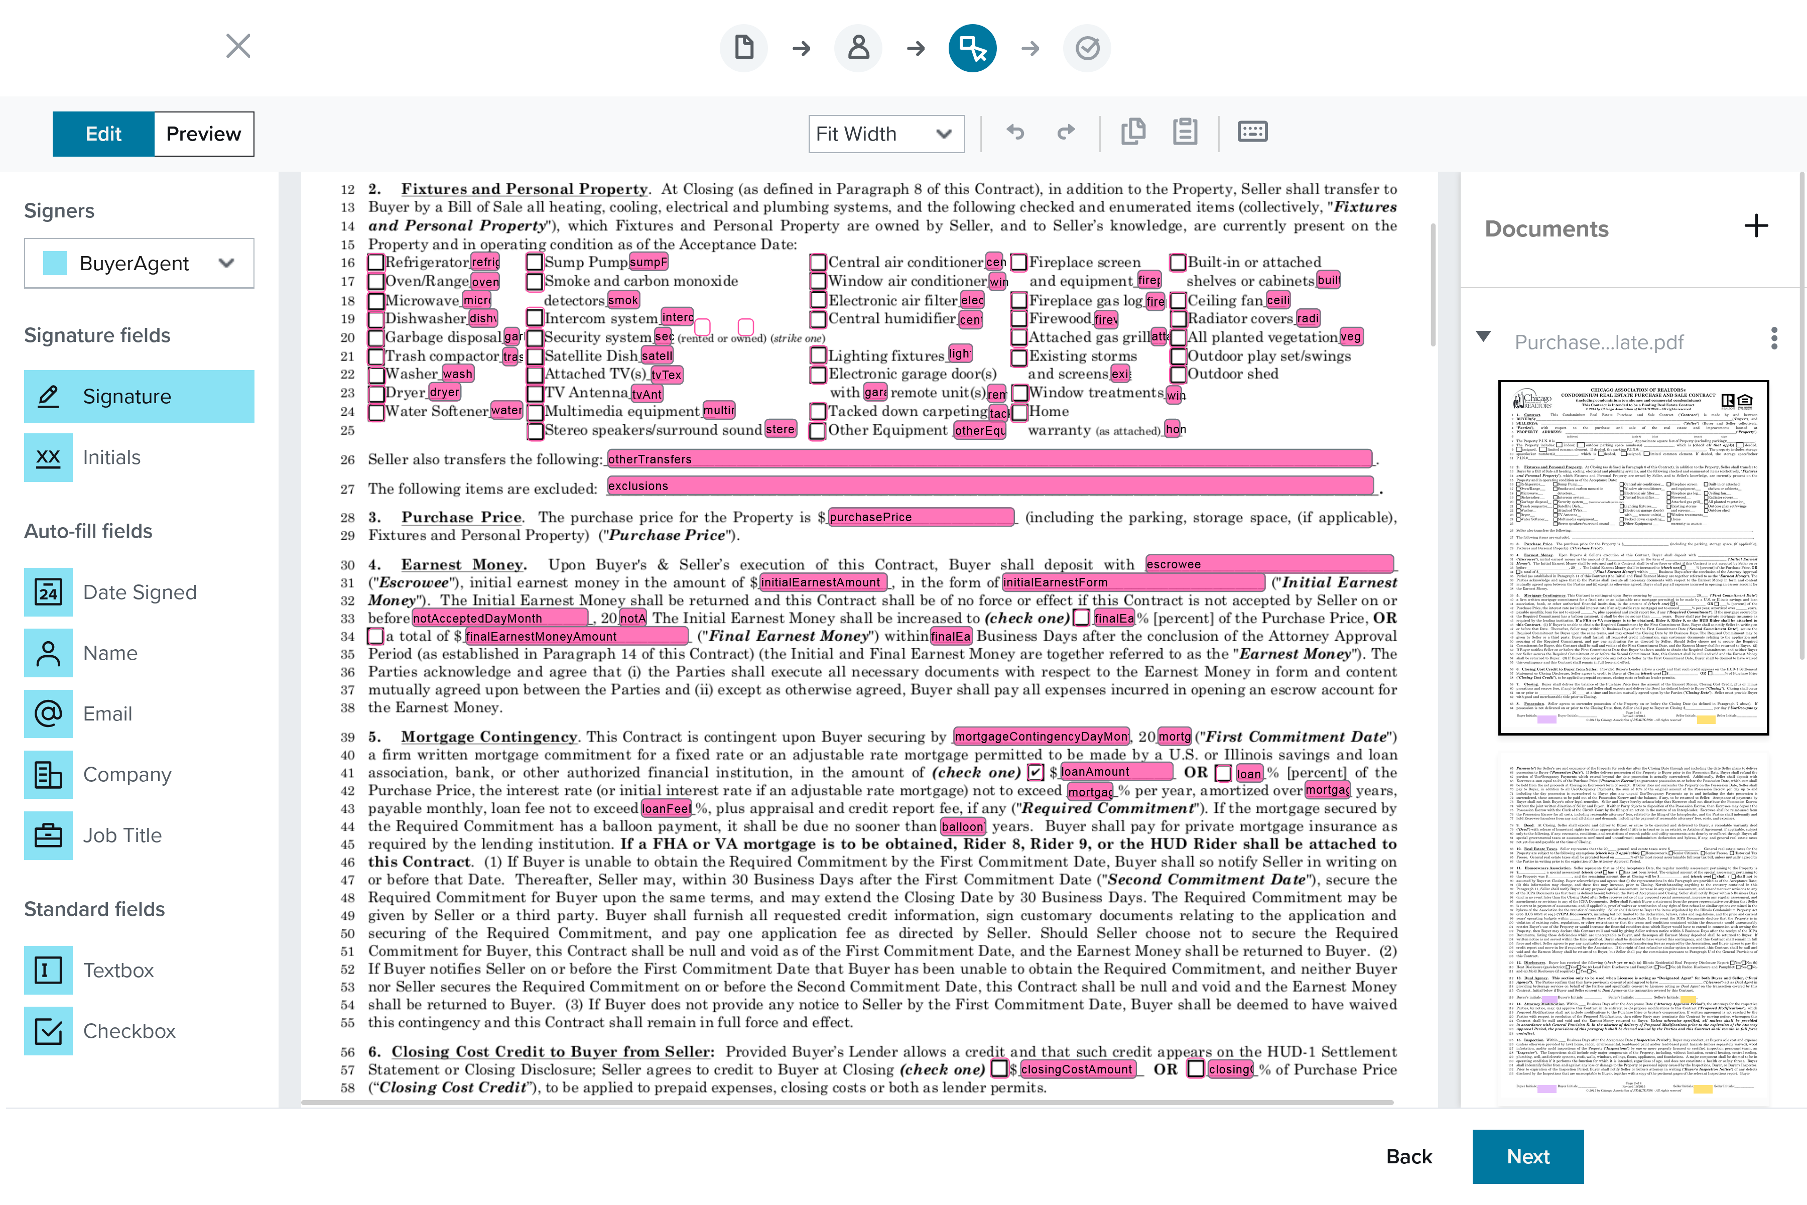Image resolution: width=1807 pixels, height=1205 pixels.
Task: Click the redo arrow icon
Action: (x=1066, y=133)
